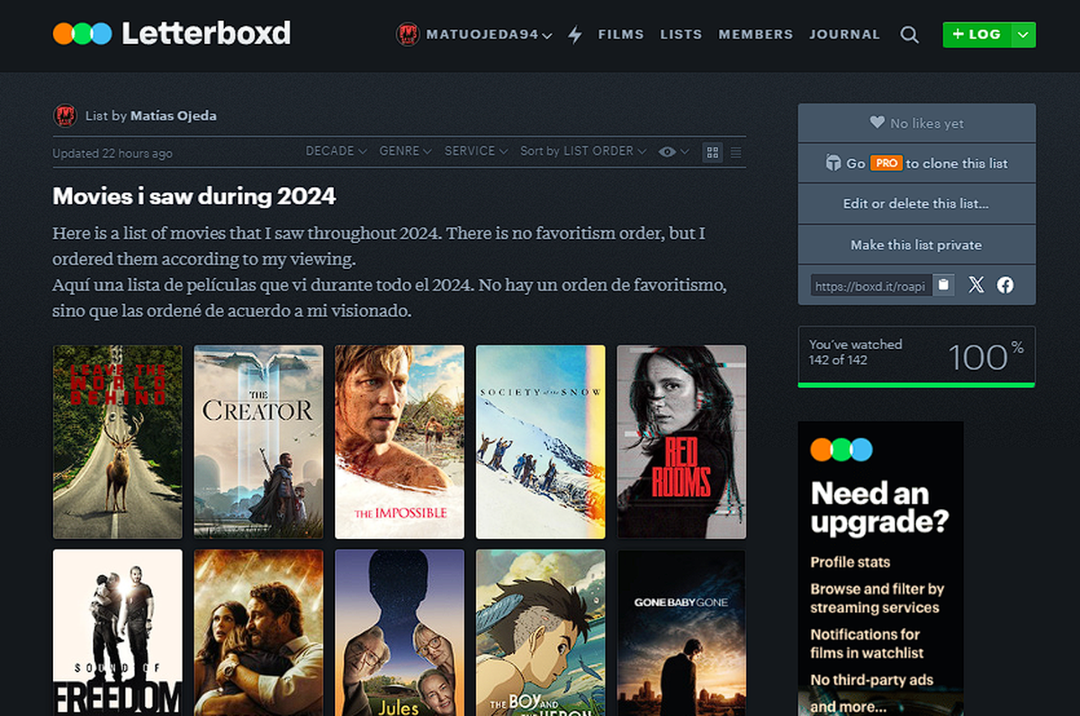Toggle the watched films eye filter
1080x716 pixels.
[667, 151]
